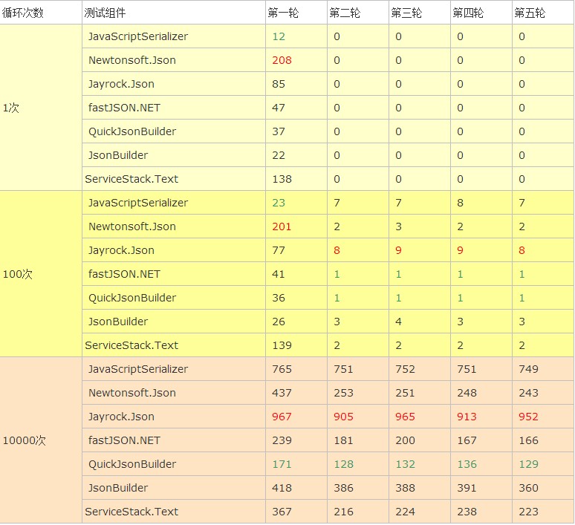The image size is (575, 525).
Task: Click value 251 in Newtonsoft.Json row
Action: pyautogui.click(x=405, y=393)
